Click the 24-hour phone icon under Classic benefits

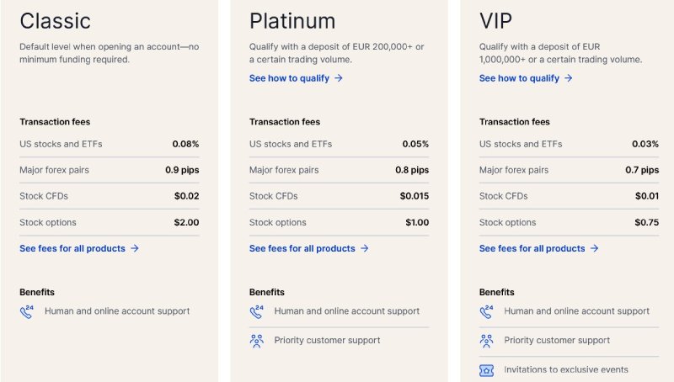point(27,311)
